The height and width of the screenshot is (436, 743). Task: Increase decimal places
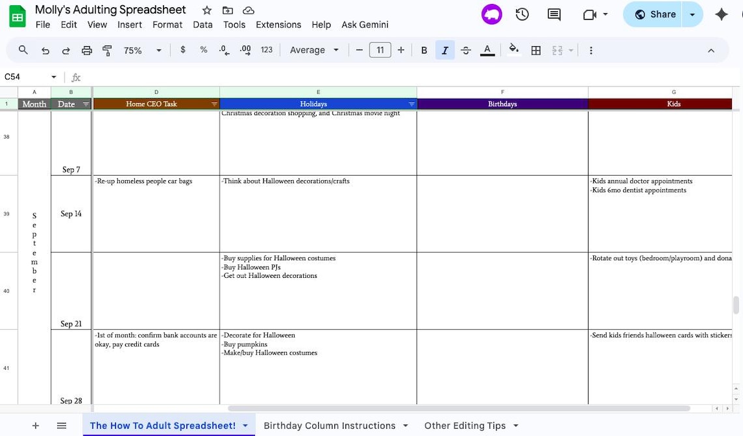[245, 50]
